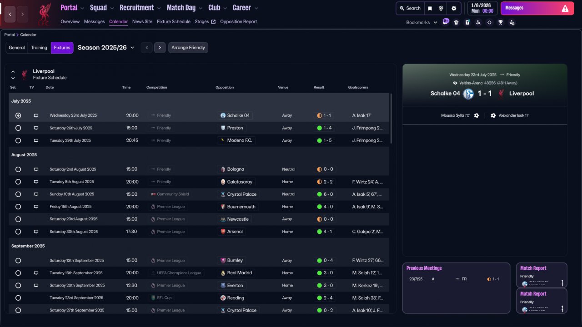
Task: Click the refresh arrows icon in bookmarks bar
Action: (x=489, y=22)
